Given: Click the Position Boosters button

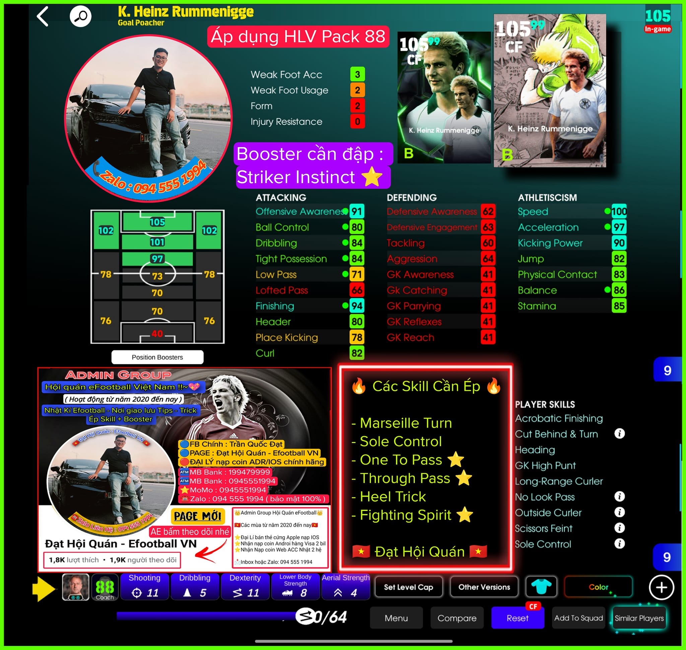Looking at the screenshot, I should (157, 357).
